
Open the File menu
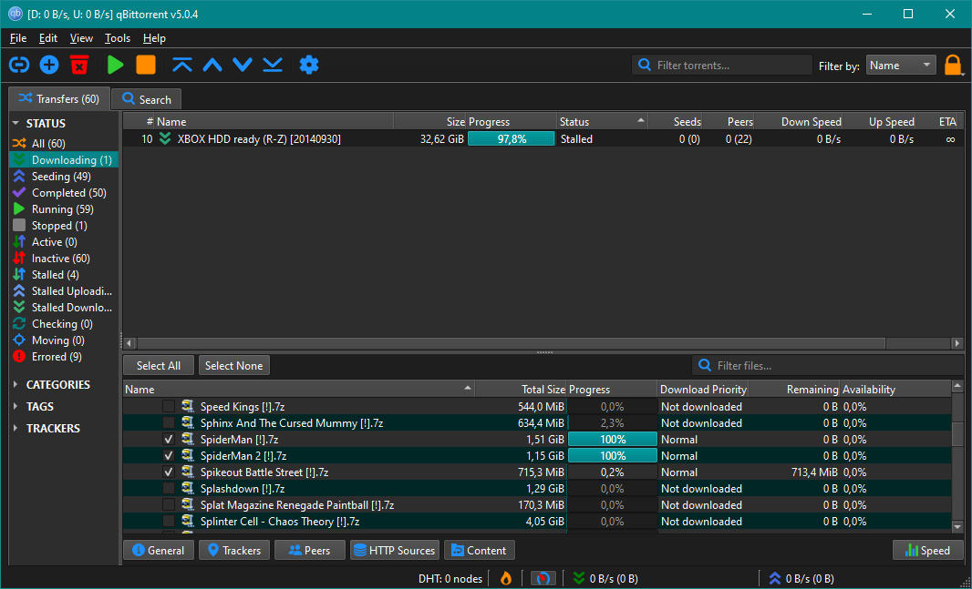click(18, 38)
